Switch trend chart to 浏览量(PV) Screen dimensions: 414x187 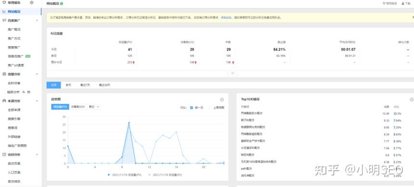click(x=60, y=107)
